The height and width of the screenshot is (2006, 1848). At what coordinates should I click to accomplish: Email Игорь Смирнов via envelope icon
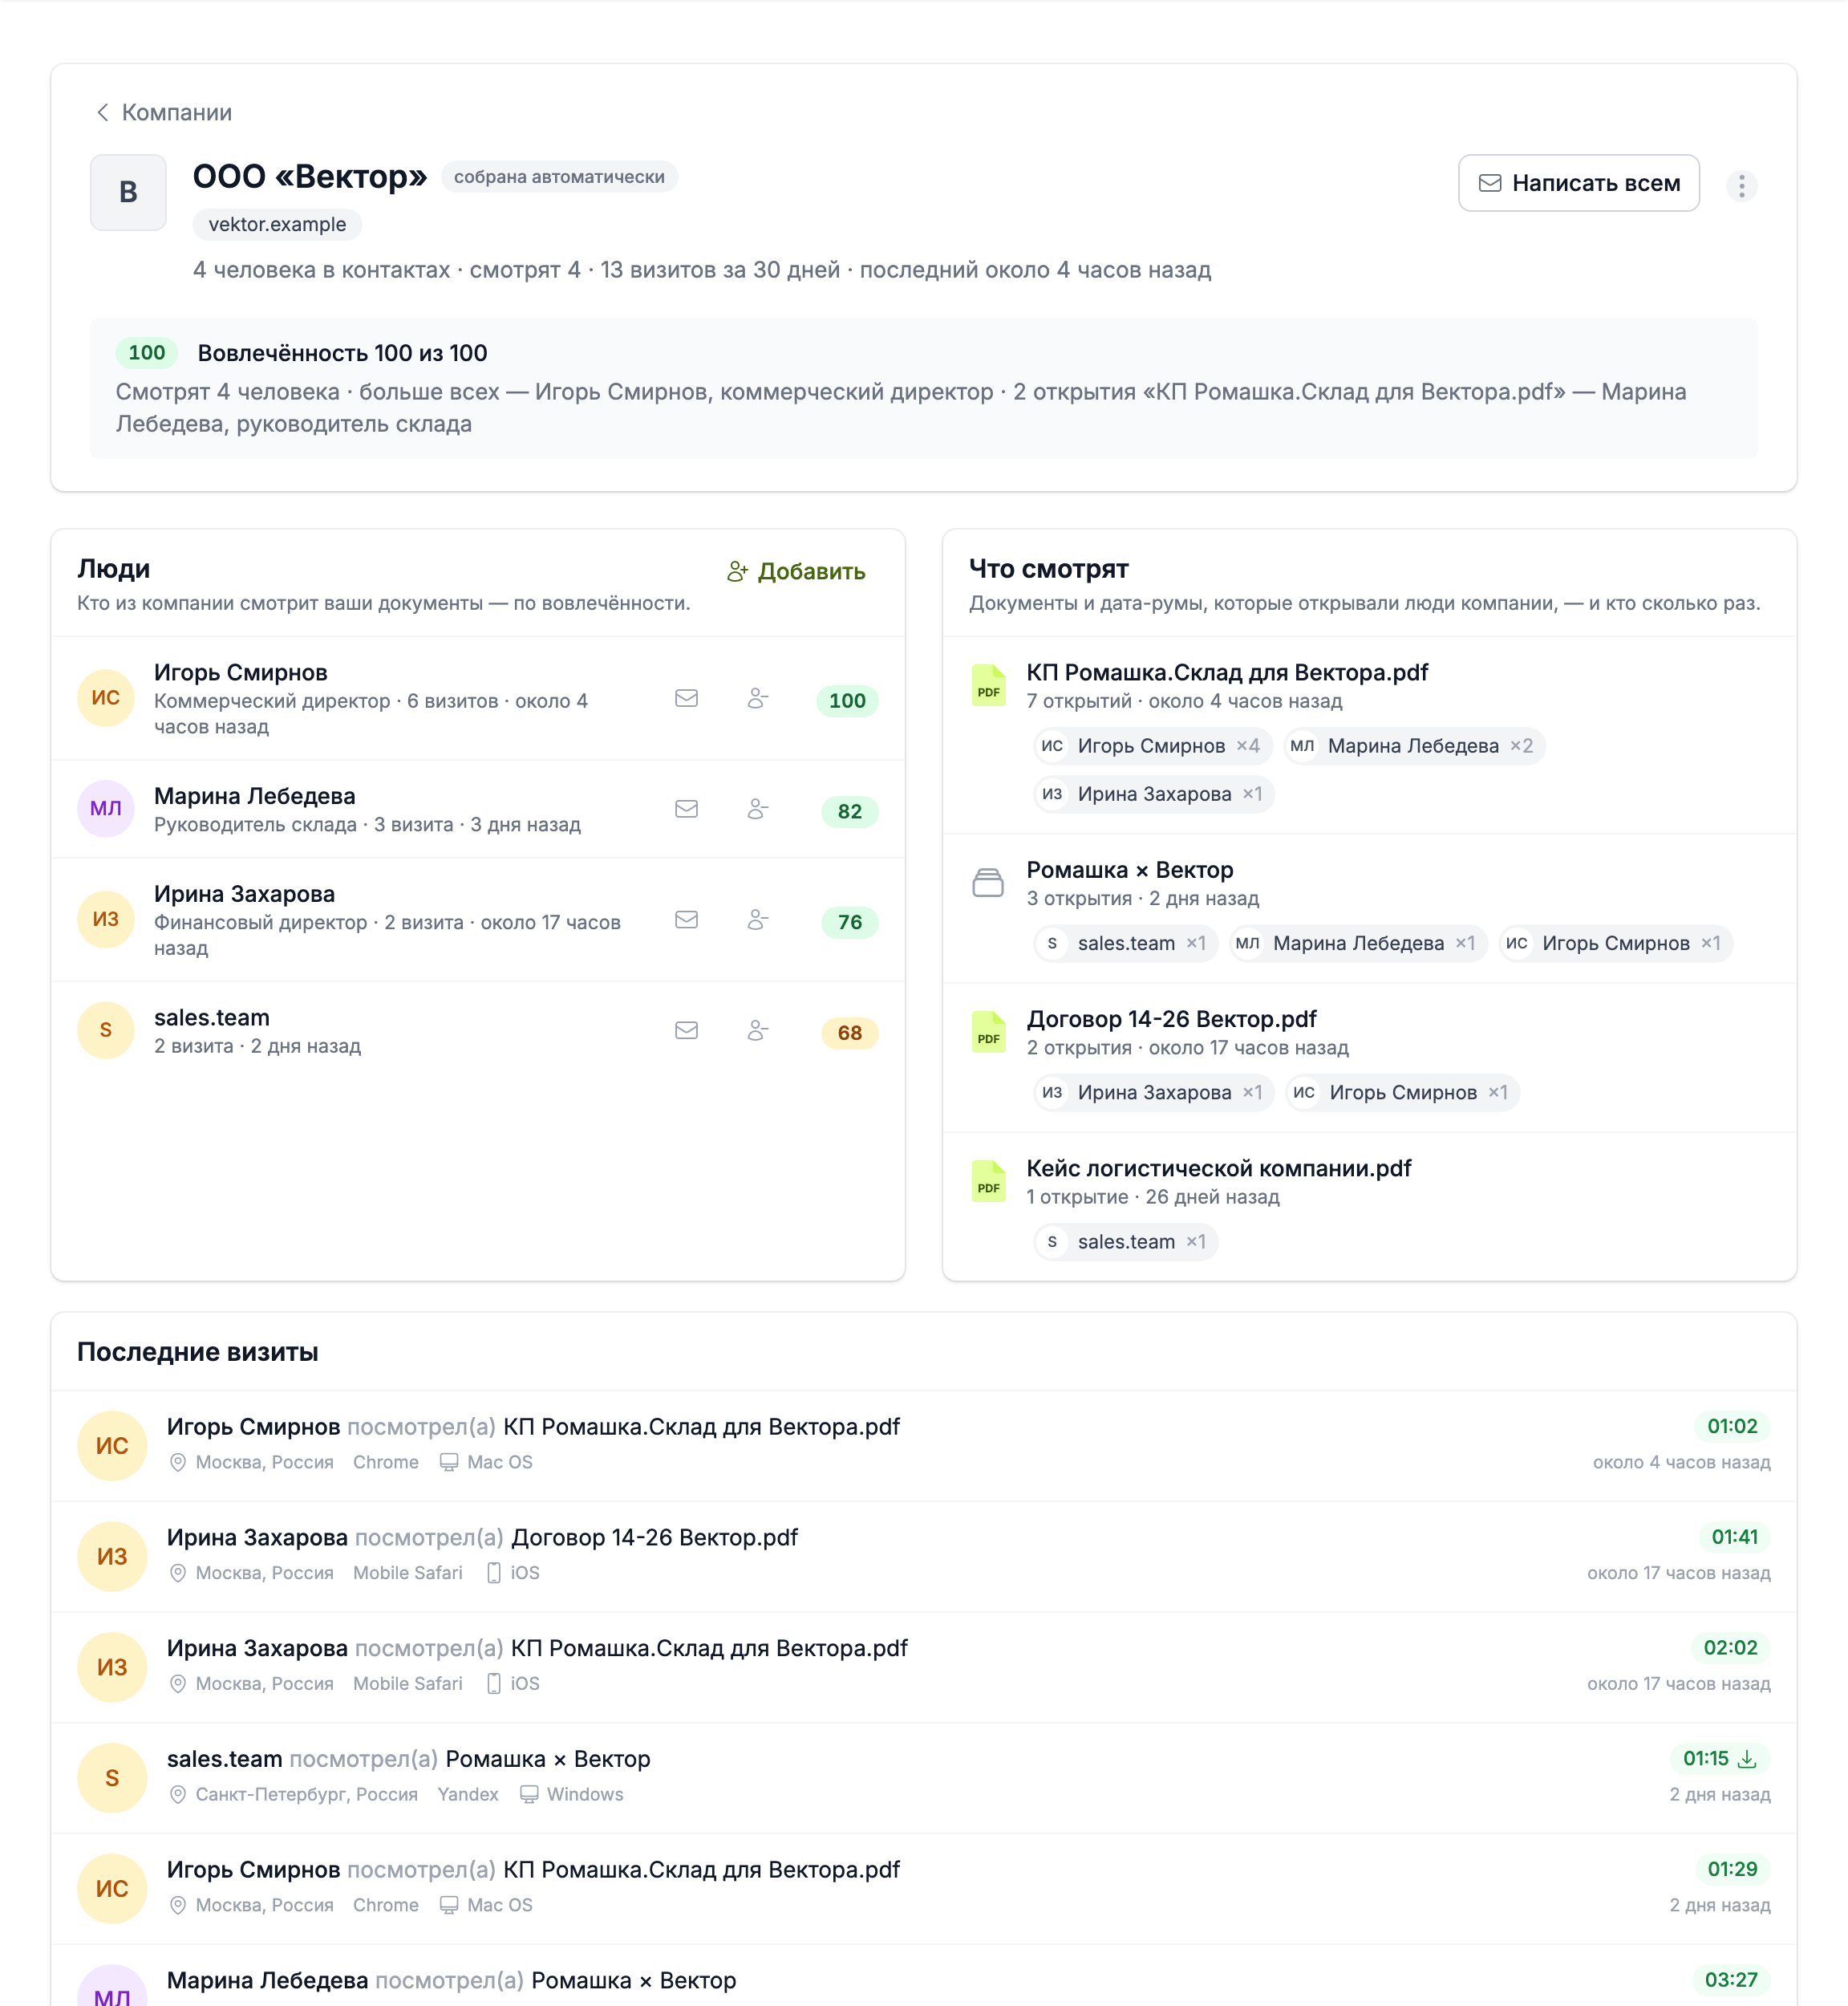point(686,698)
